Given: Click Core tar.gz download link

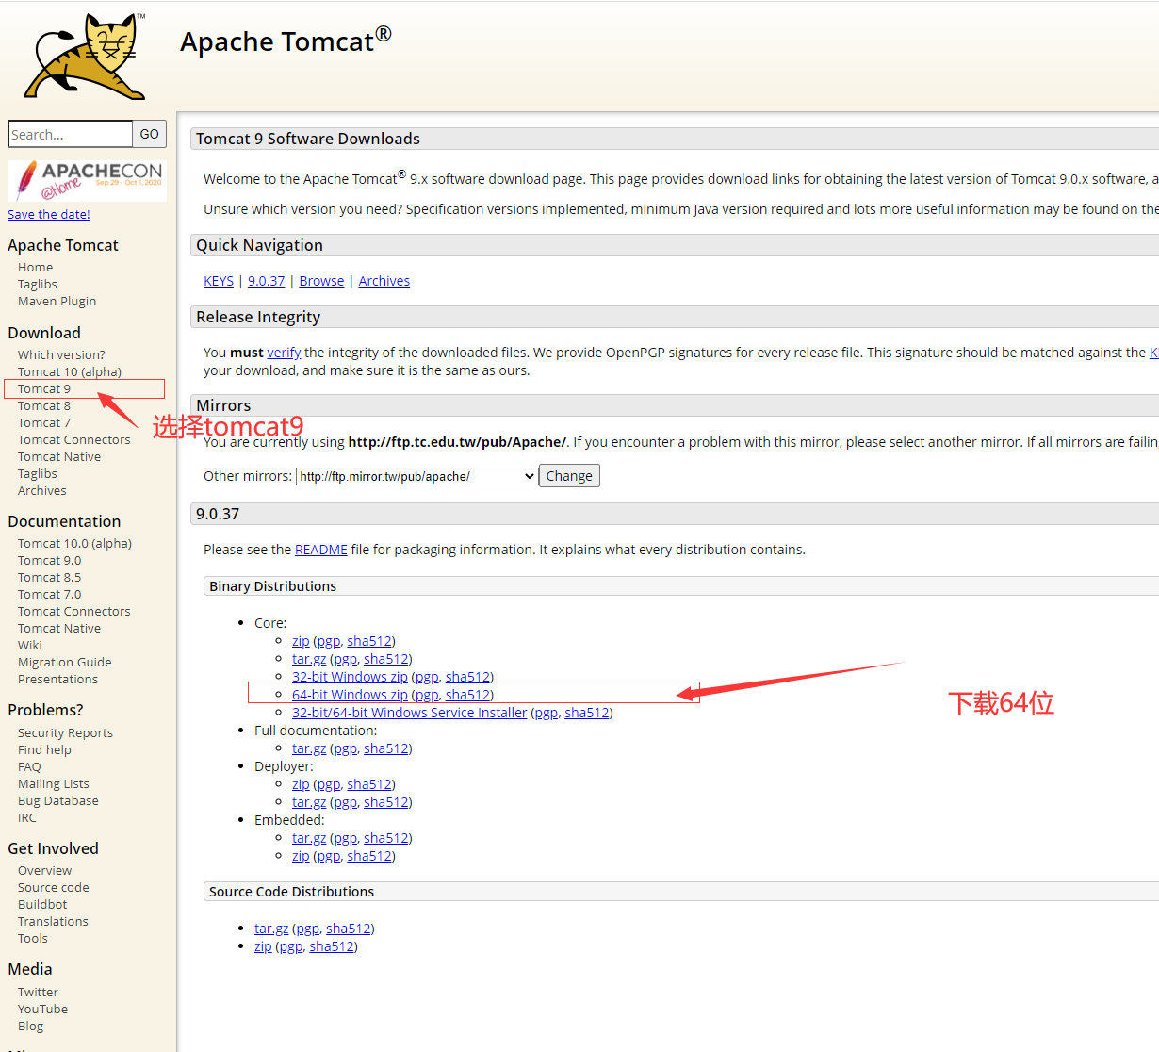Looking at the screenshot, I should click(309, 659).
